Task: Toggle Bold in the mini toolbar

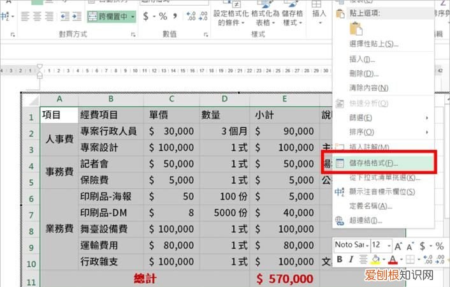Action: click(x=340, y=260)
